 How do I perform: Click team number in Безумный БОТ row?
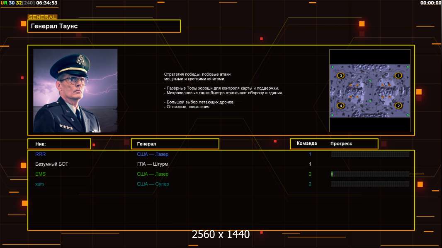310,164
